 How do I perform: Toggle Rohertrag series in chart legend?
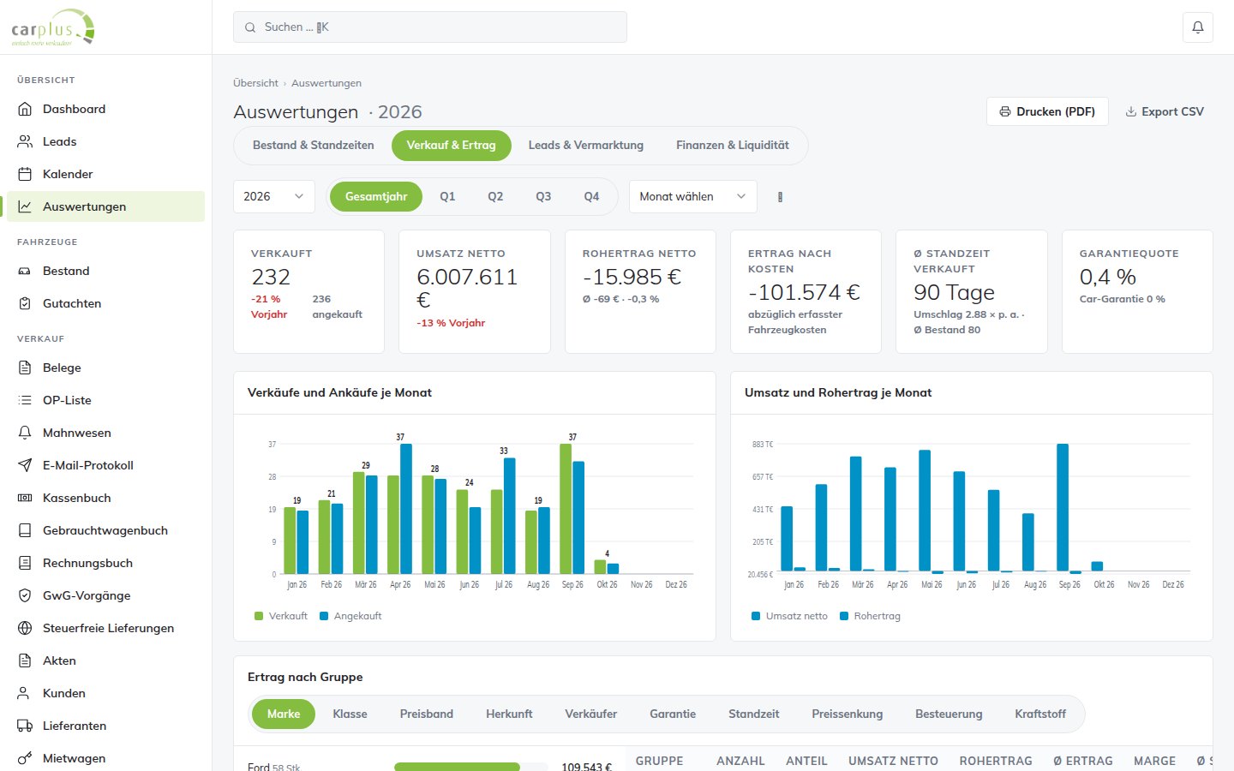click(871, 616)
